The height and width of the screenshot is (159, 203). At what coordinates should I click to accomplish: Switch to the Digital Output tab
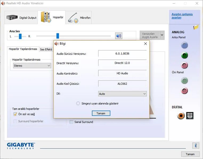(21, 18)
